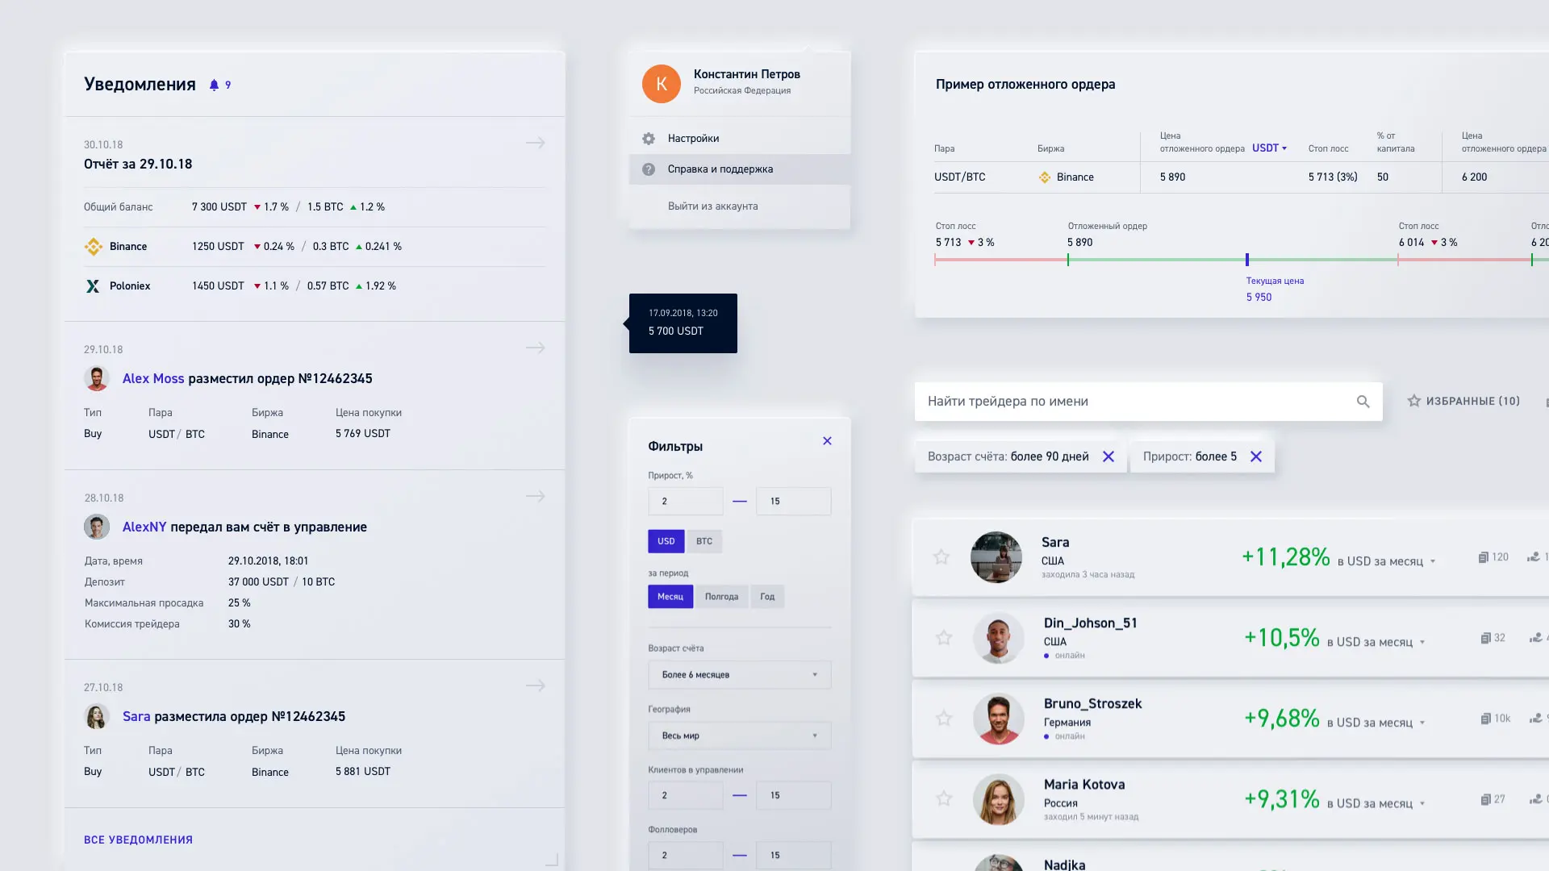1549x871 pixels.
Task: Click Клиентов в управлении minimum field
Action: tap(685, 795)
